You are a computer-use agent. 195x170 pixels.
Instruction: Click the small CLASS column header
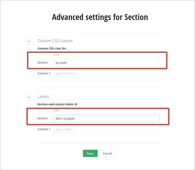tap(56, 55)
